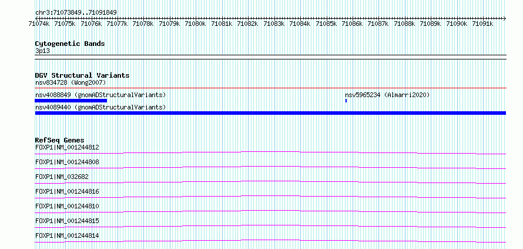Screen dimensions: 523x249
Task: Click the tiny blue nsv5965234 variant marker
Action: 346,101
